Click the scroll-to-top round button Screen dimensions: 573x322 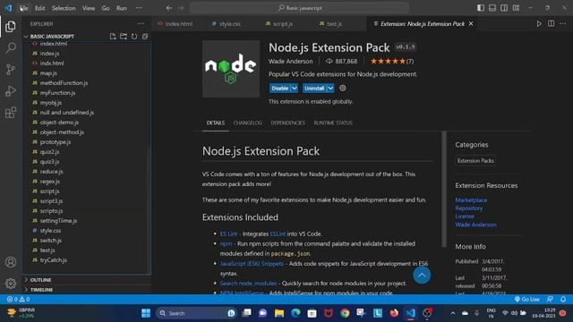tap(422, 275)
